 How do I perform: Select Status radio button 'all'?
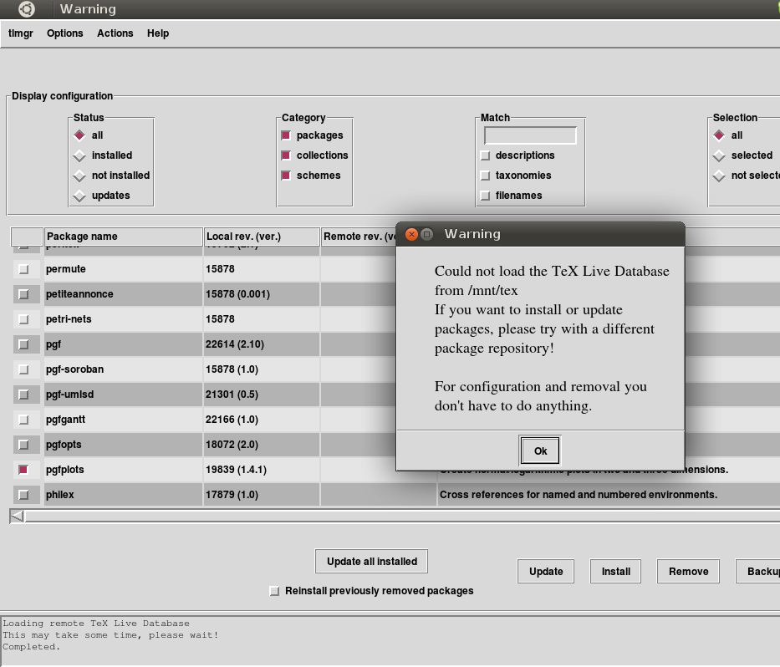coord(79,135)
